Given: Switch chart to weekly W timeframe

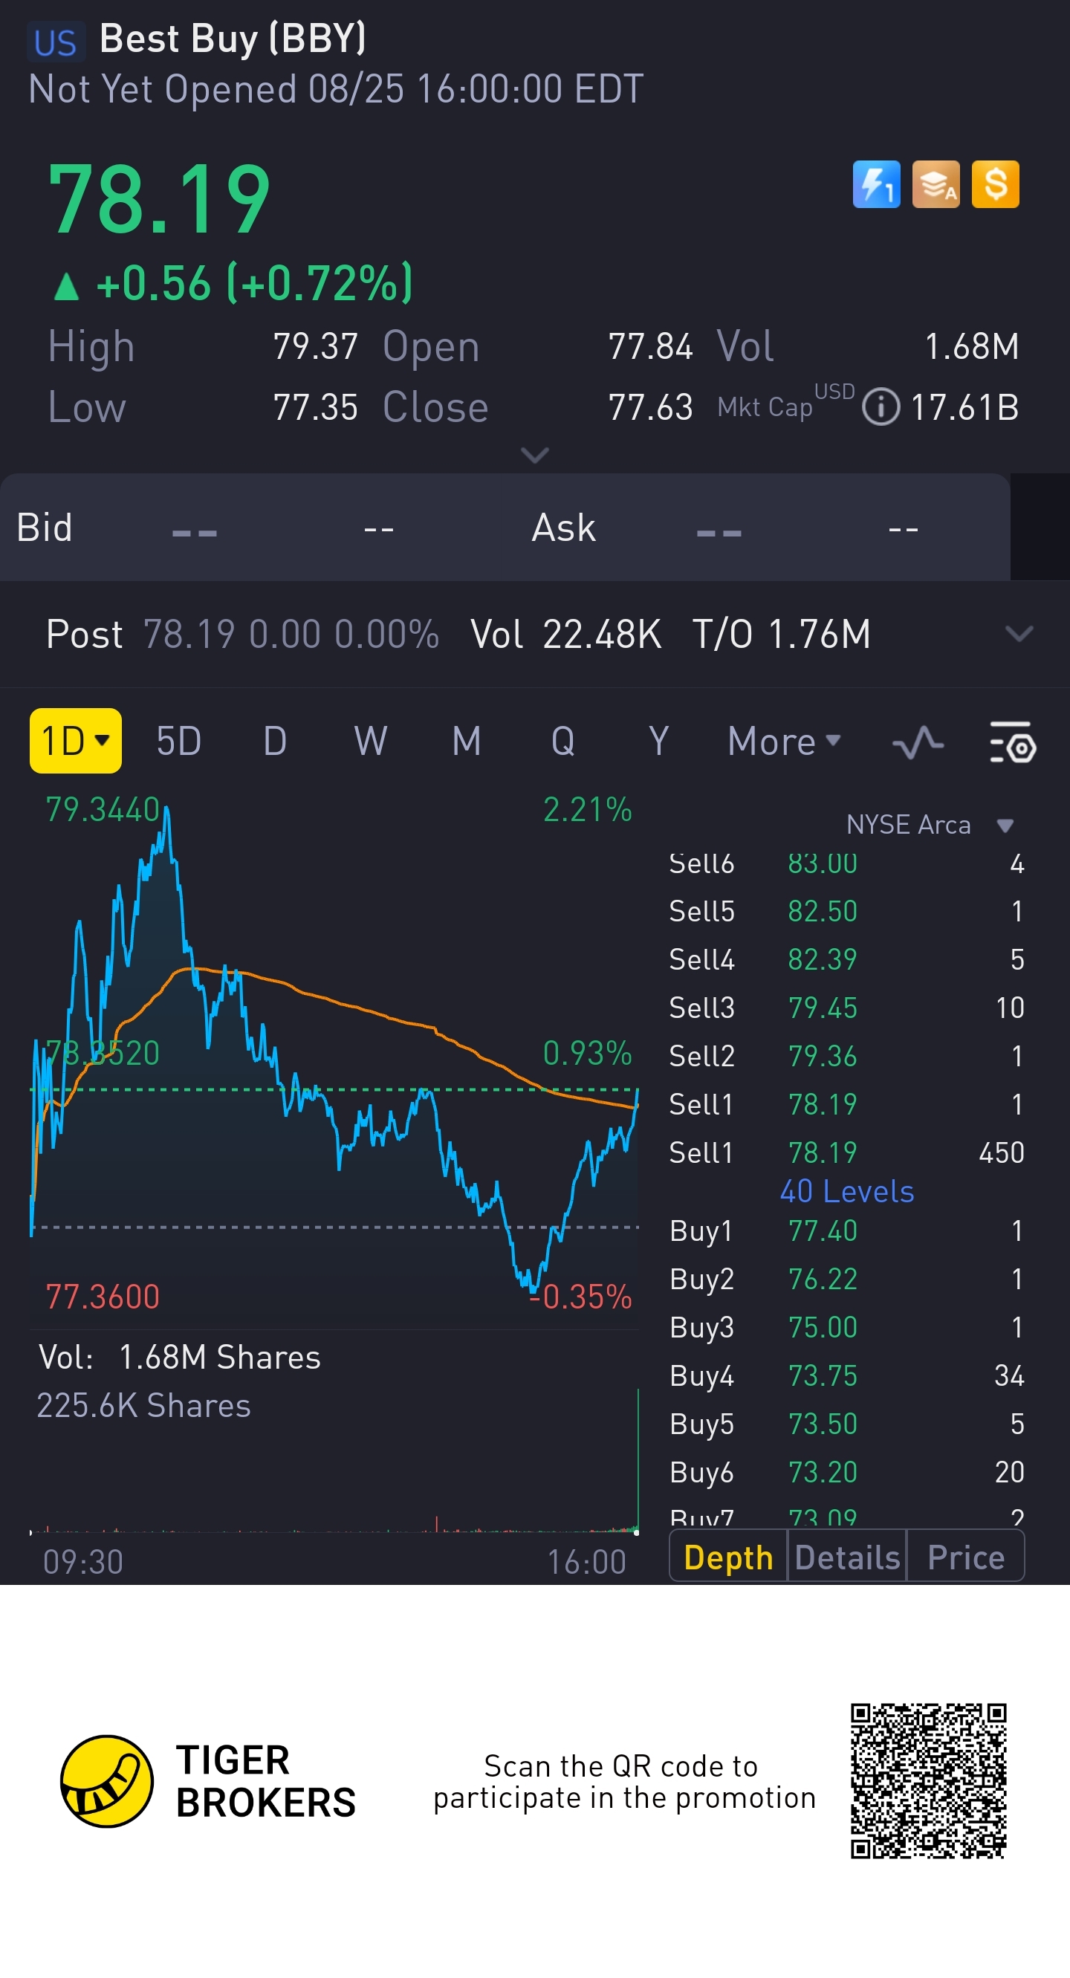Looking at the screenshot, I should pos(370,742).
